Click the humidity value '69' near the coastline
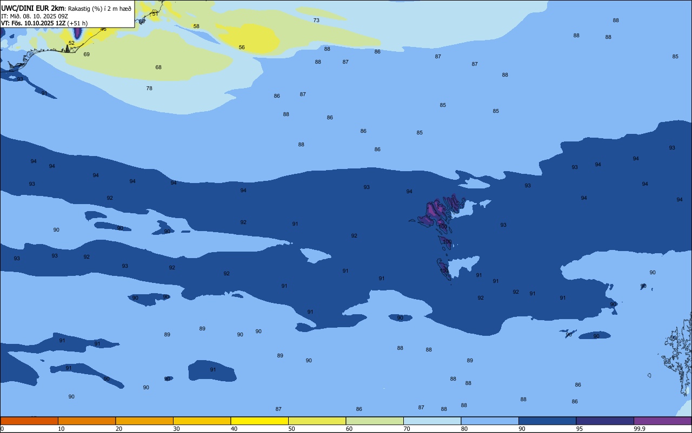Image resolution: width=692 pixels, height=433 pixels. (86, 55)
